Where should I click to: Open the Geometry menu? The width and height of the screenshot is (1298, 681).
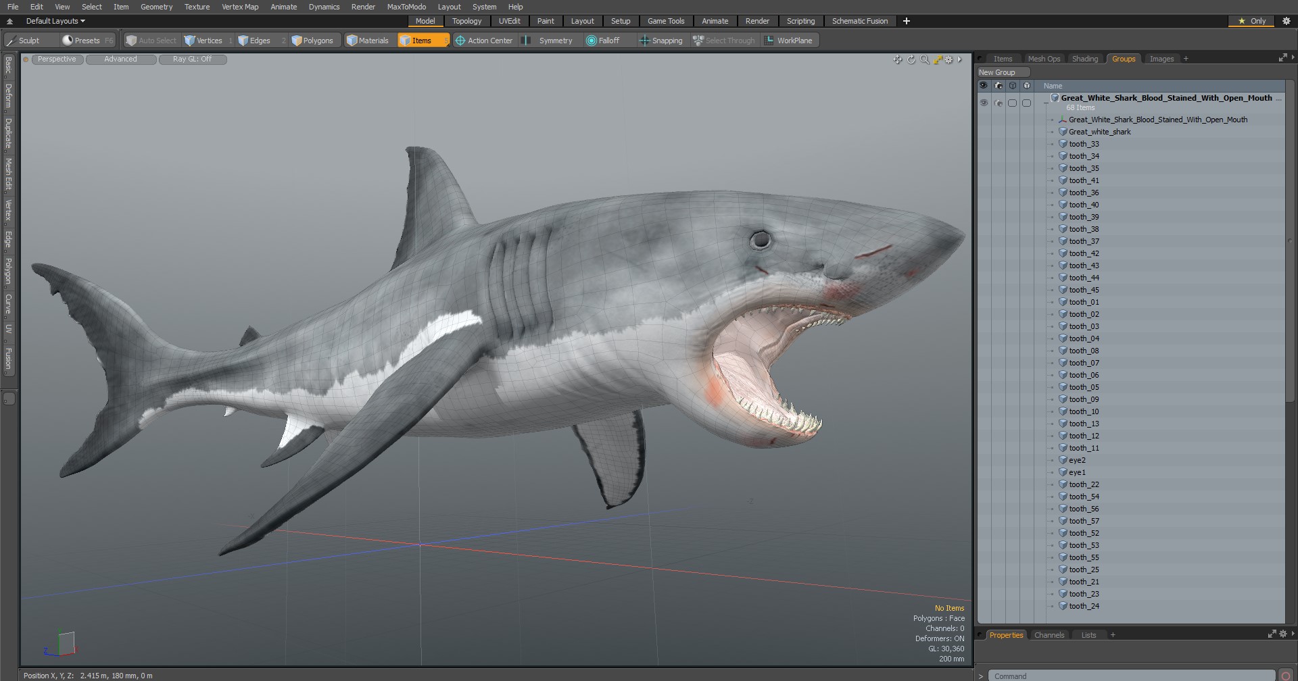(156, 7)
